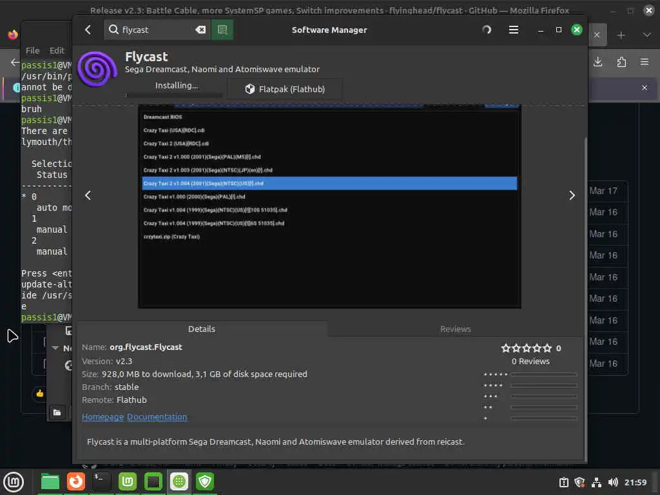Screen dimensions: 660x495
Task: Click the five-star rating bar
Action: 544,374
